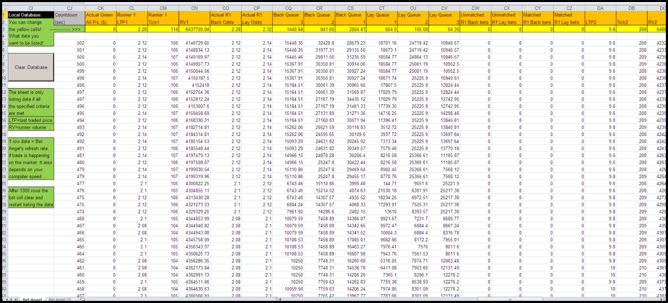Select the 'Tick2' header cell
The height and width of the screenshot is (303, 668).
tap(632, 23)
